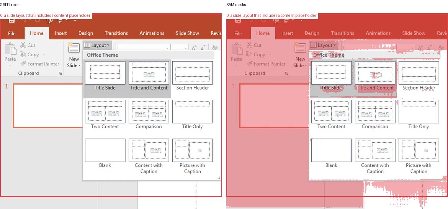Choose Two Content layout in right SAM screenshot
This screenshot has height=209, width=448.
[x=332, y=115]
